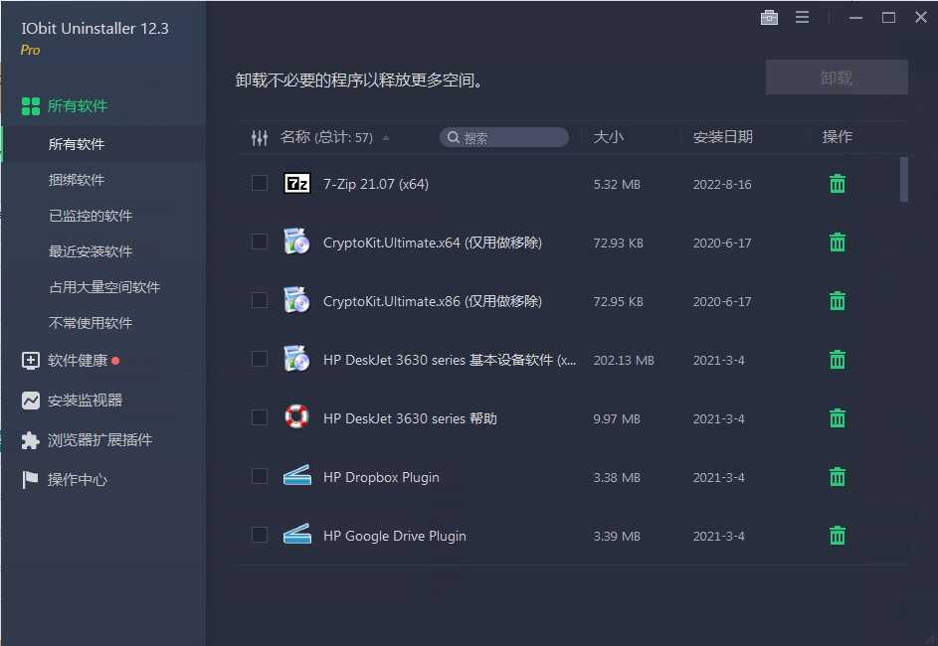
Task: Click the 浏览器扩展插件 puzzle icon
Action: (31, 440)
